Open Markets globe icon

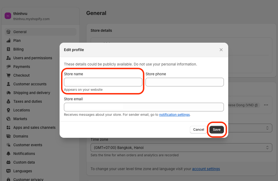point(8,119)
